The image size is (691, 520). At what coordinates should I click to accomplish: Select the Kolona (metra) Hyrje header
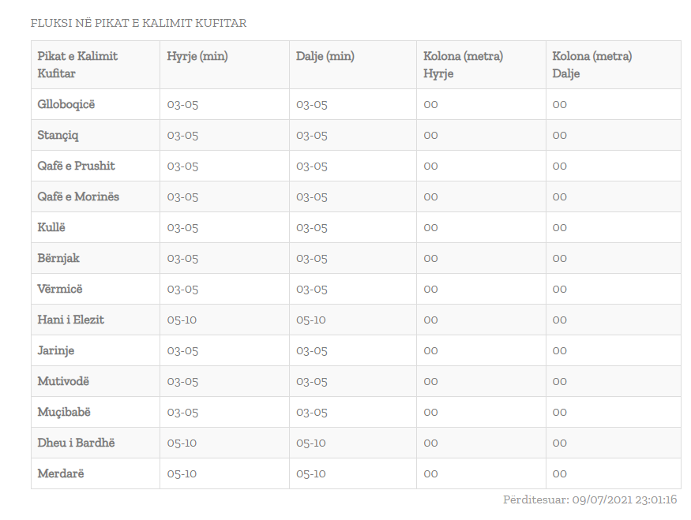pyautogui.click(x=463, y=65)
